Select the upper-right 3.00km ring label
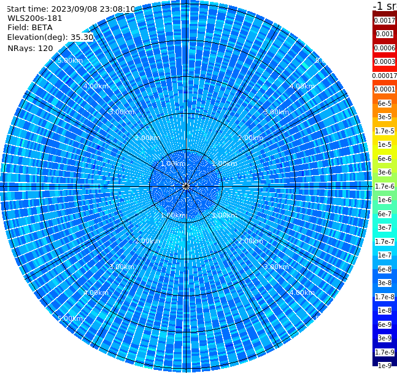This screenshot has height=373, width=397. 276,112
